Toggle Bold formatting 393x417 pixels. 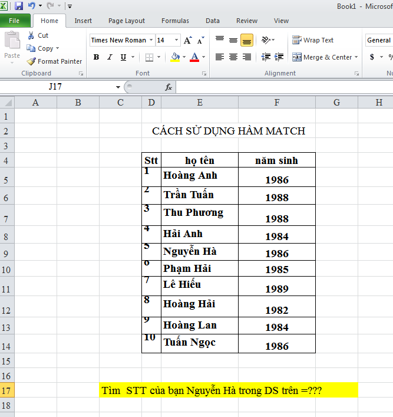point(96,57)
